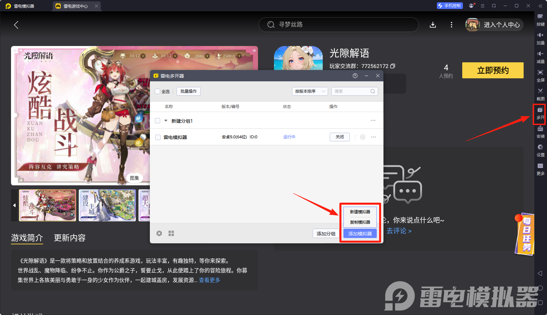
Task: Click the 立即预约 reservation button
Action: [493, 70]
